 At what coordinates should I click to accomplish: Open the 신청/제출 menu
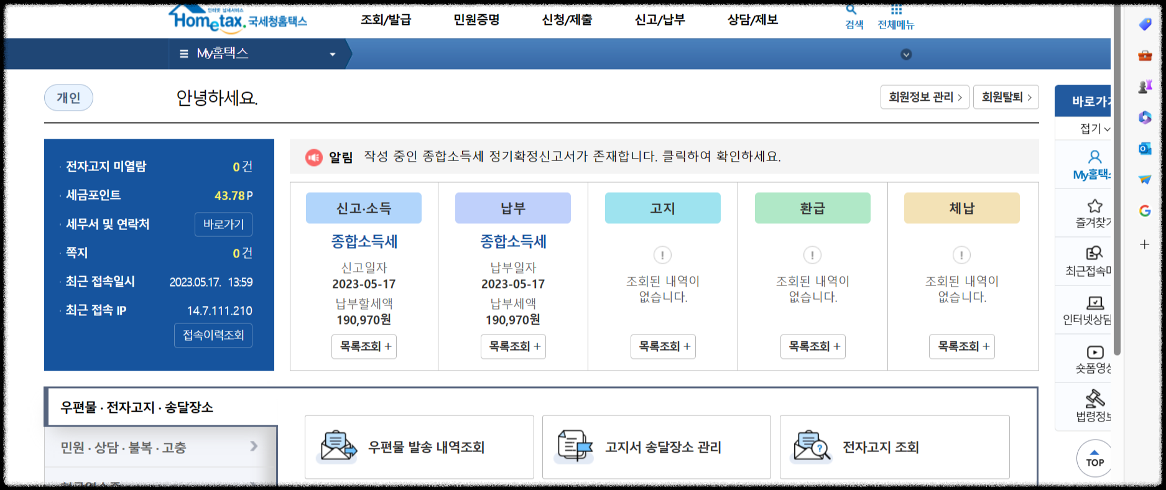(x=567, y=20)
